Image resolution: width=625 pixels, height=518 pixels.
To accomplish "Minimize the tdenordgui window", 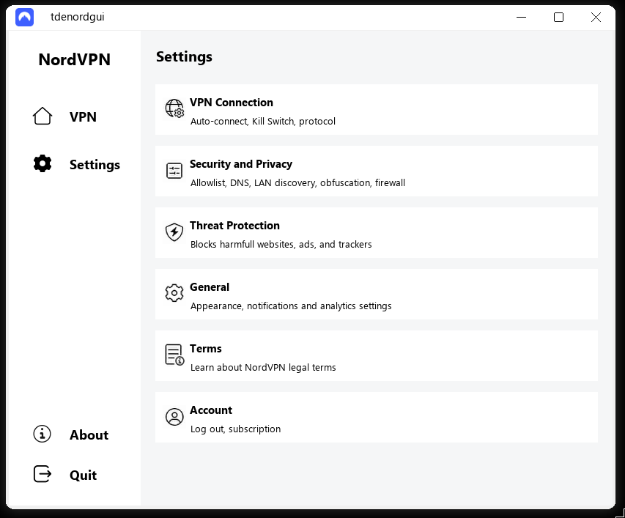I will point(522,17).
